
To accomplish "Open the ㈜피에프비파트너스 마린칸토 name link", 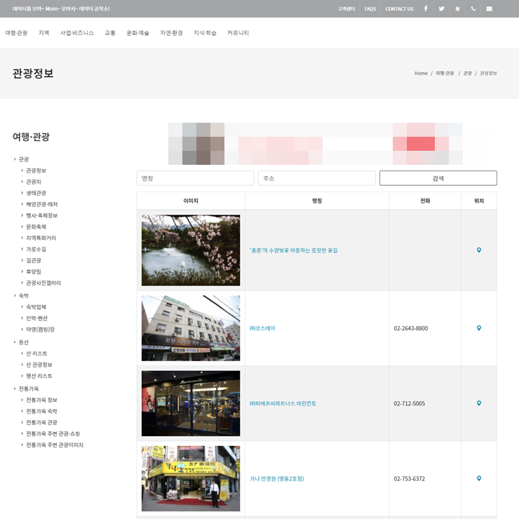I will (x=283, y=403).
